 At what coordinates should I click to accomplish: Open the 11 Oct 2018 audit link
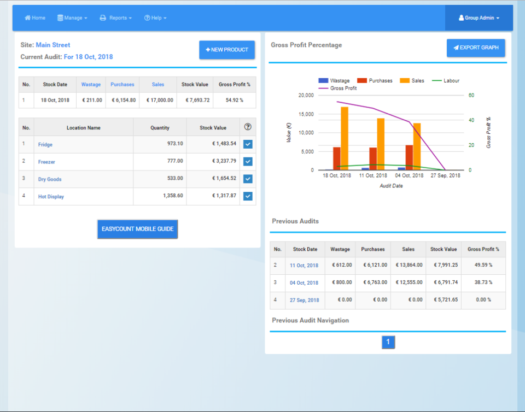tap(304, 266)
